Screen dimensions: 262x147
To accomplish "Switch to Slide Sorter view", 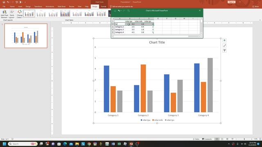I will click(x=222, y=139).
